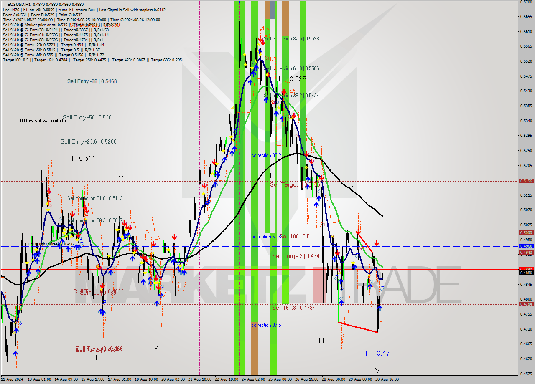Click the '26 Aug 16:00' time label
The image size is (535, 384).
click(307, 379)
